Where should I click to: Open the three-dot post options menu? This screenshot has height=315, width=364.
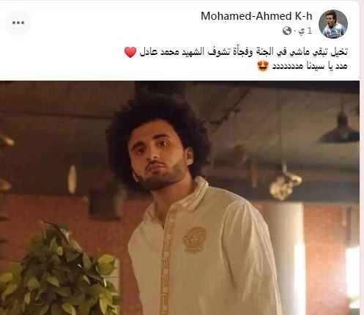(x=18, y=23)
